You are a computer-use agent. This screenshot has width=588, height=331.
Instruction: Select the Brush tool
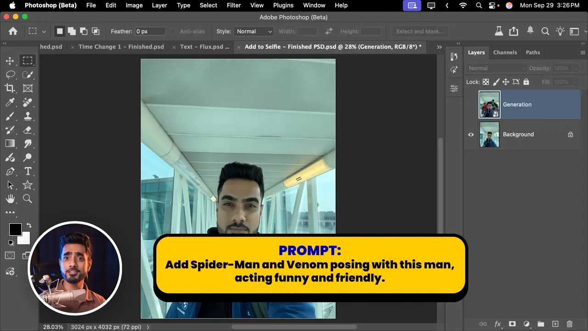click(10, 116)
